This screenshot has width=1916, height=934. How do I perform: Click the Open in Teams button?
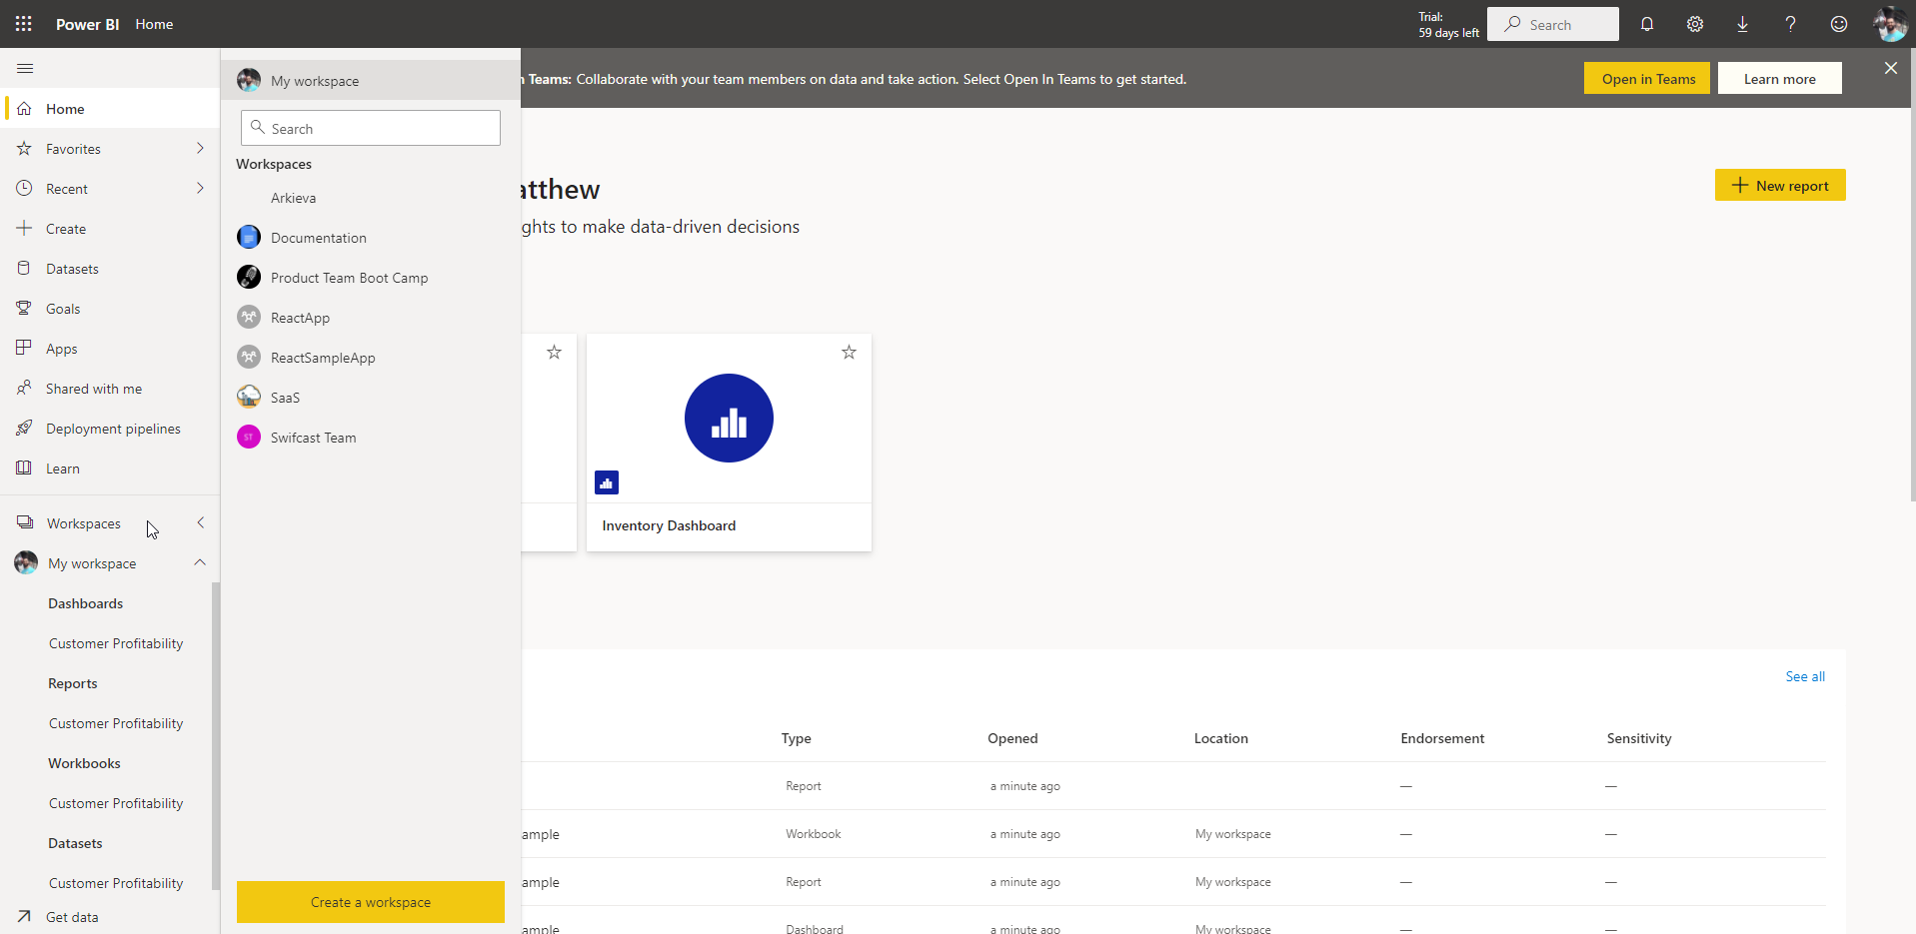pos(1647,79)
